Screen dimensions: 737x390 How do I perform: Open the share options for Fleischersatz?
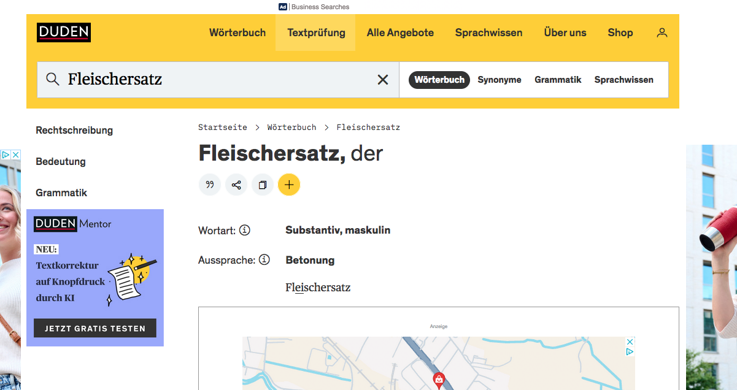[236, 184]
